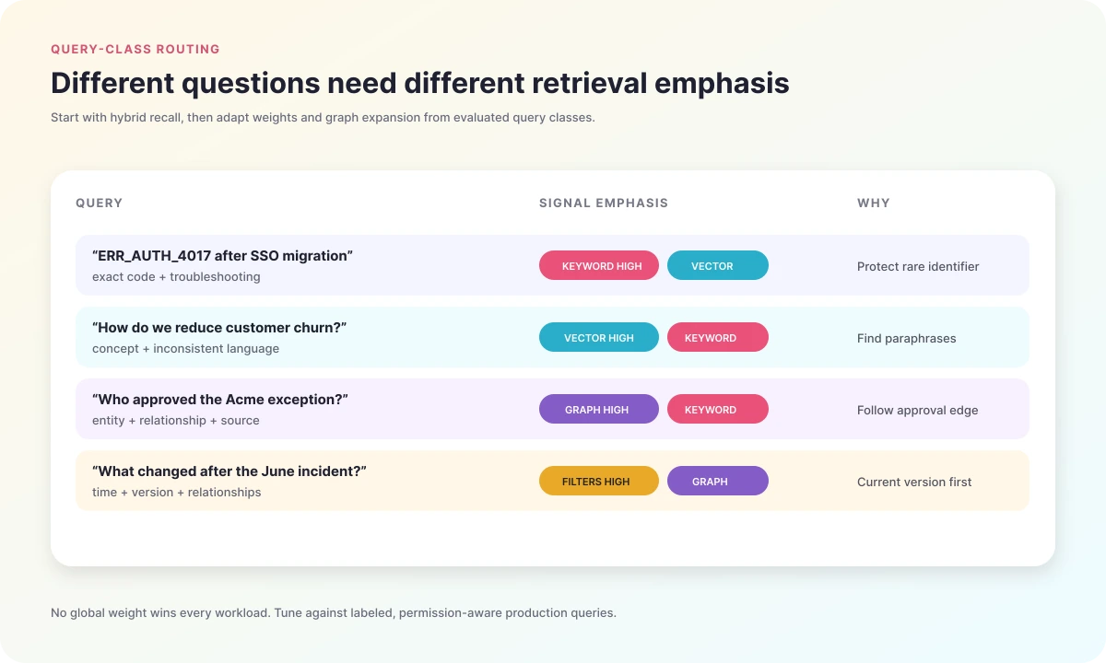Viewport: 1106px width, 663px height.
Task: Open the Acme exception query row
Action: (x=552, y=409)
